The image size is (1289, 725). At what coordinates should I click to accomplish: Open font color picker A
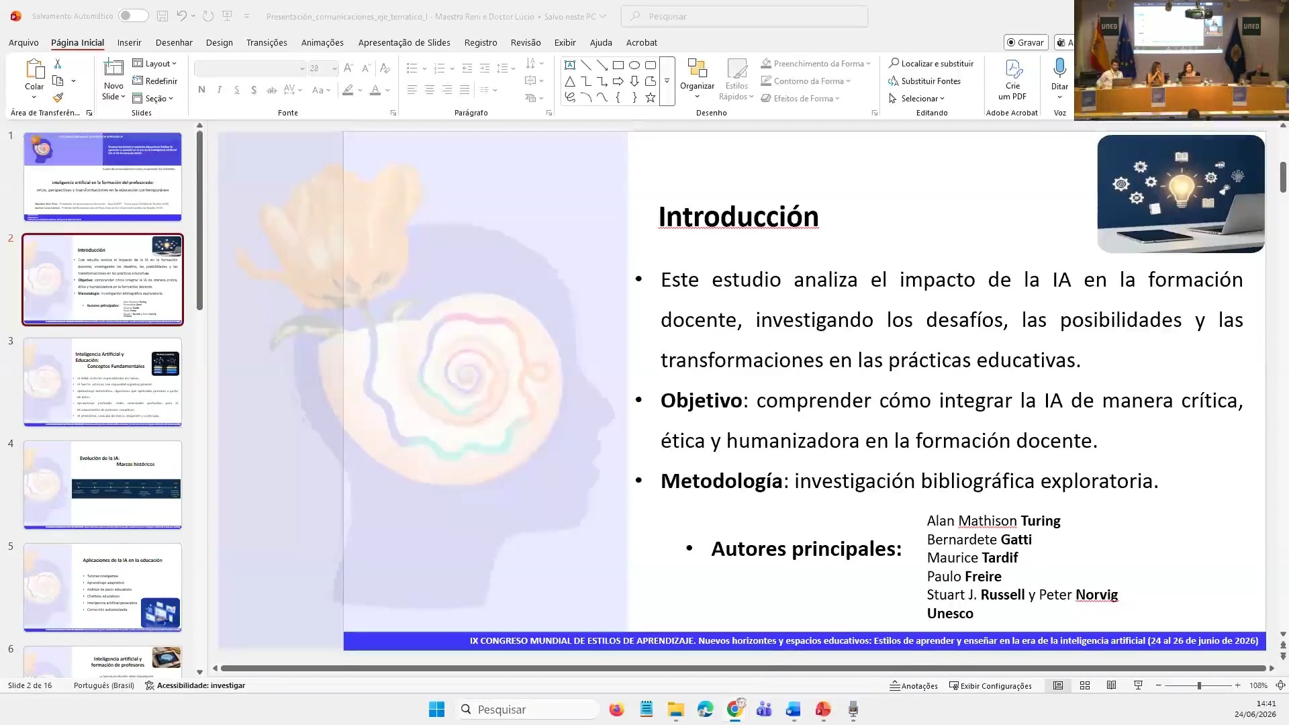pyautogui.click(x=375, y=89)
